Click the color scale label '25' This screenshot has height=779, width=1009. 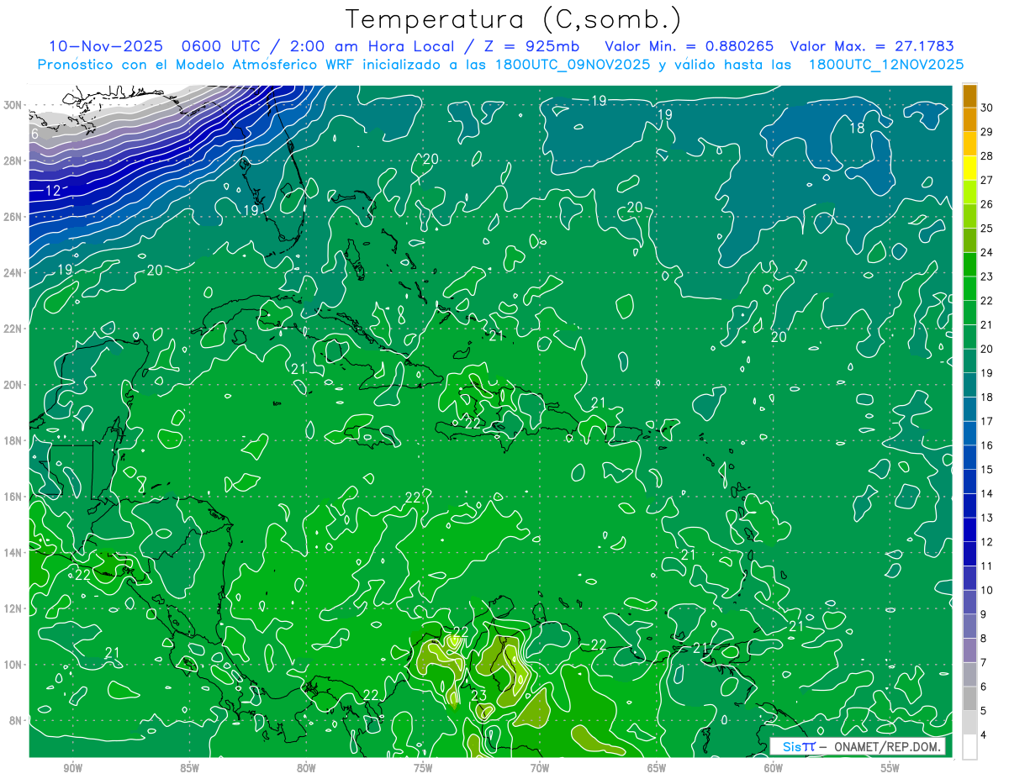pyautogui.click(x=987, y=228)
